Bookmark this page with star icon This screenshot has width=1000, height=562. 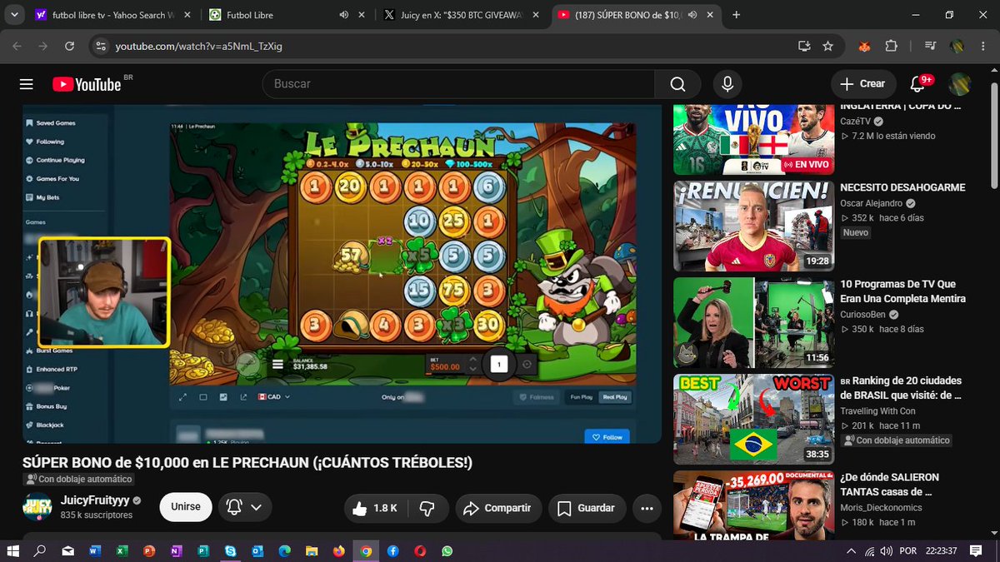pyautogui.click(x=827, y=46)
